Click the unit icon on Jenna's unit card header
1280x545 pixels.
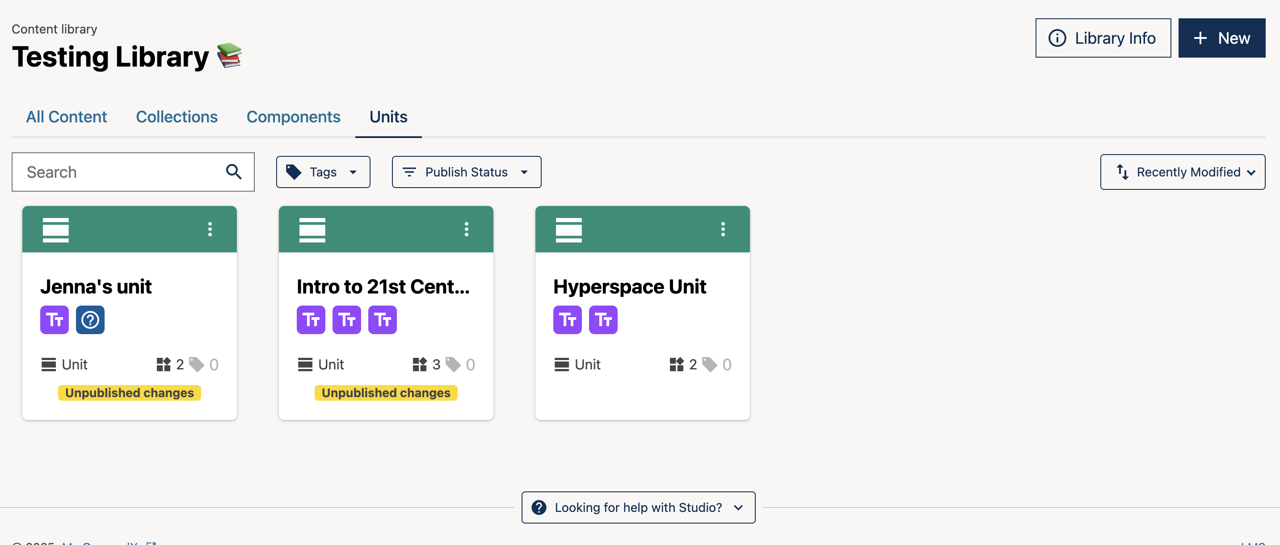[x=56, y=229]
